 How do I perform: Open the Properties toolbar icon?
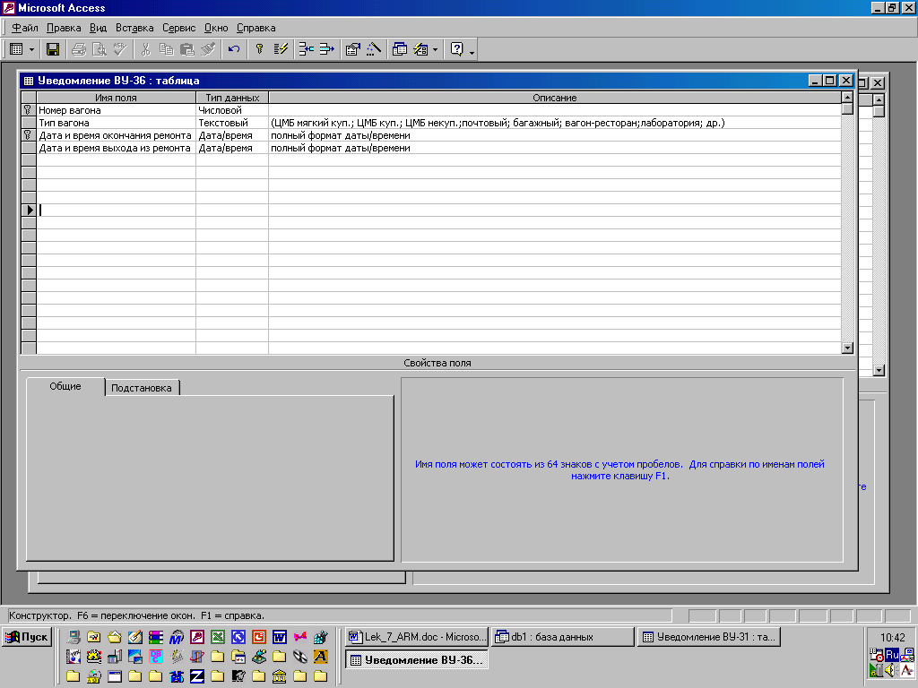pos(352,50)
